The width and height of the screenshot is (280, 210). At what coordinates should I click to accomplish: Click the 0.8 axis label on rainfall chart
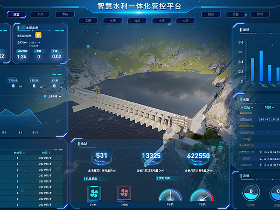(x=241, y=42)
